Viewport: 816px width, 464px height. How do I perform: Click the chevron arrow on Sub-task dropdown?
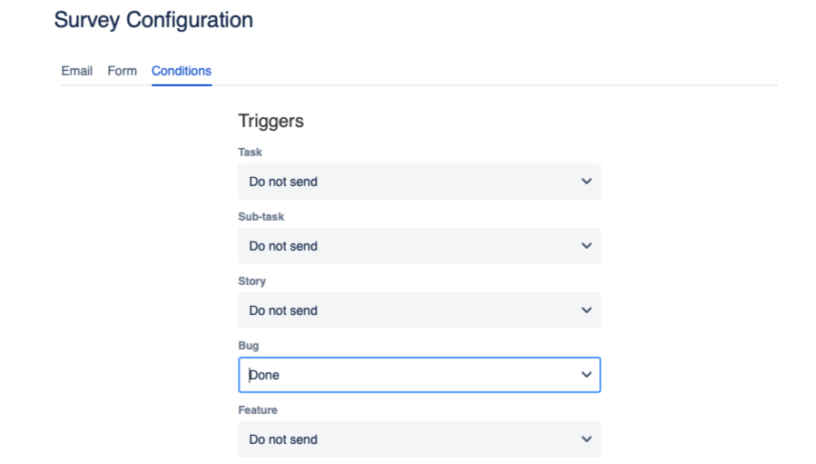coord(586,246)
